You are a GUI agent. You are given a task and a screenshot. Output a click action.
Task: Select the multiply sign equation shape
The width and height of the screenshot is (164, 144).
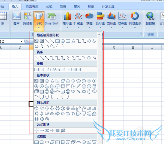(47, 131)
